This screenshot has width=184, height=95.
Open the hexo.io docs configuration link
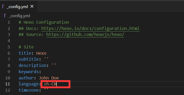(x=90, y=28)
